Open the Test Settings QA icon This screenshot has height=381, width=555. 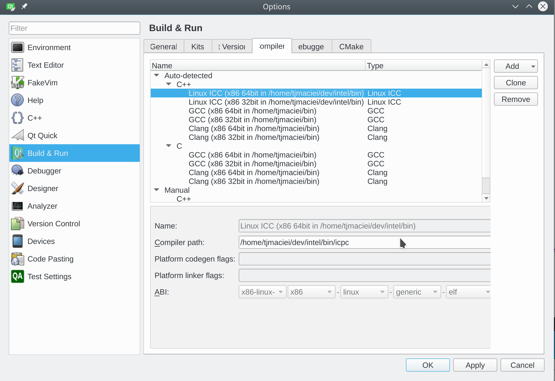pyautogui.click(x=18, y=276)
